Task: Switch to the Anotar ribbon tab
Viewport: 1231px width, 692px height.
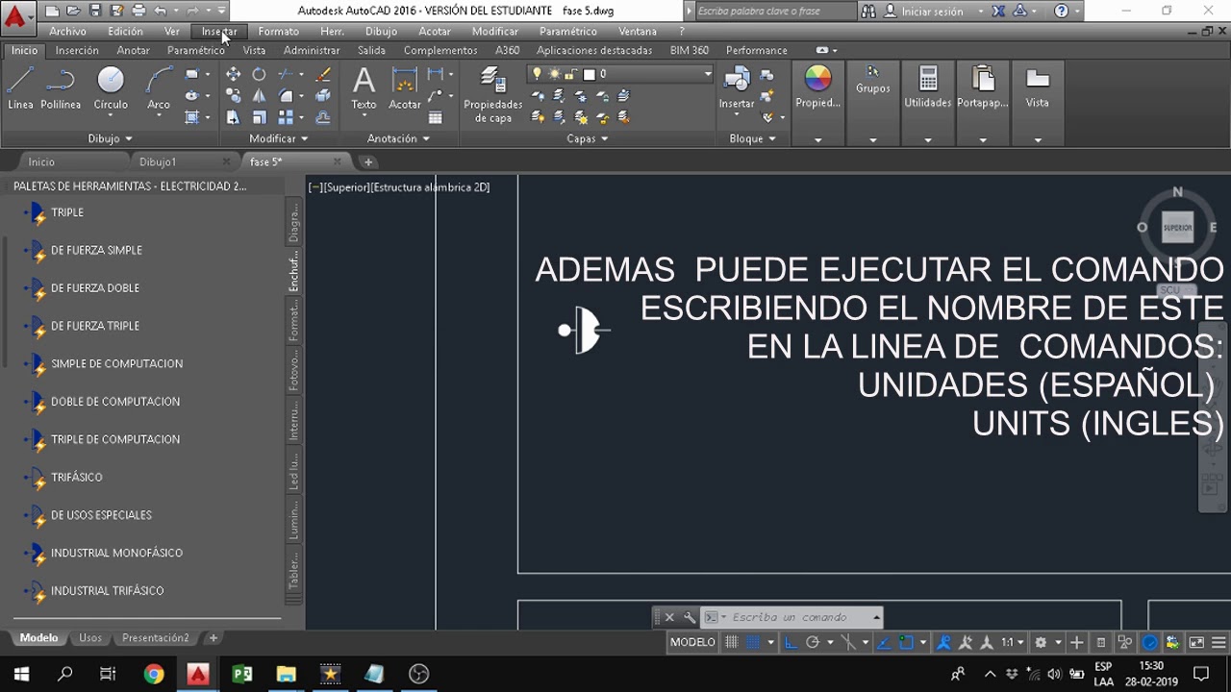Action: pos(133,50)
